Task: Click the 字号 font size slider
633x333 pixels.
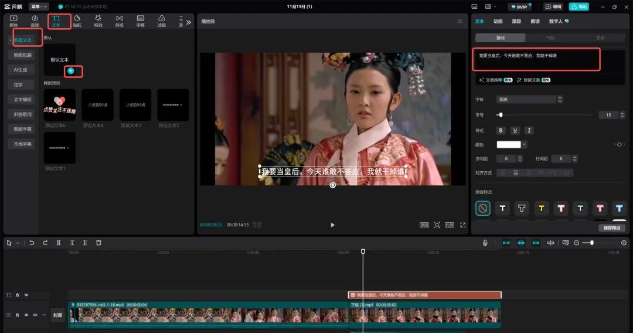Action: 543,115
